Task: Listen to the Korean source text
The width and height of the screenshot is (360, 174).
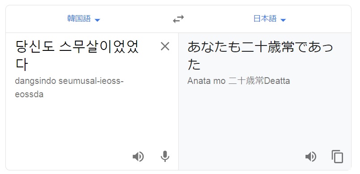Action: (138, 157)
